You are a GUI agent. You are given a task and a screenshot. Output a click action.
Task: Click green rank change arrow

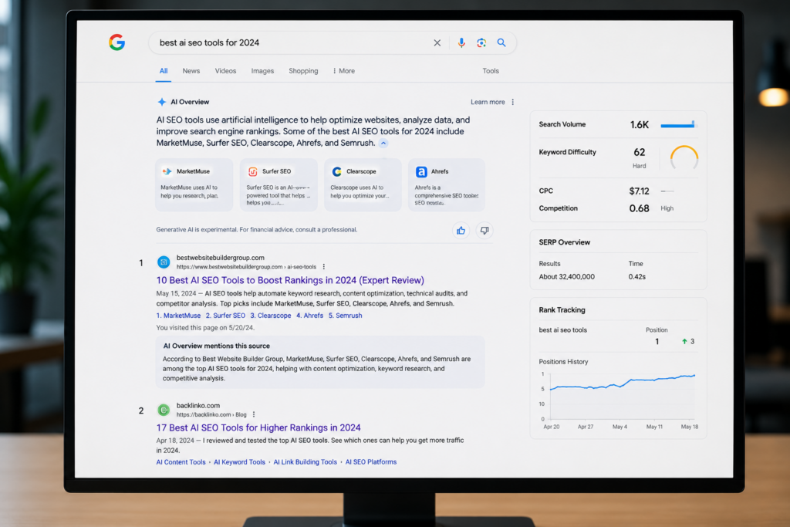684,342
